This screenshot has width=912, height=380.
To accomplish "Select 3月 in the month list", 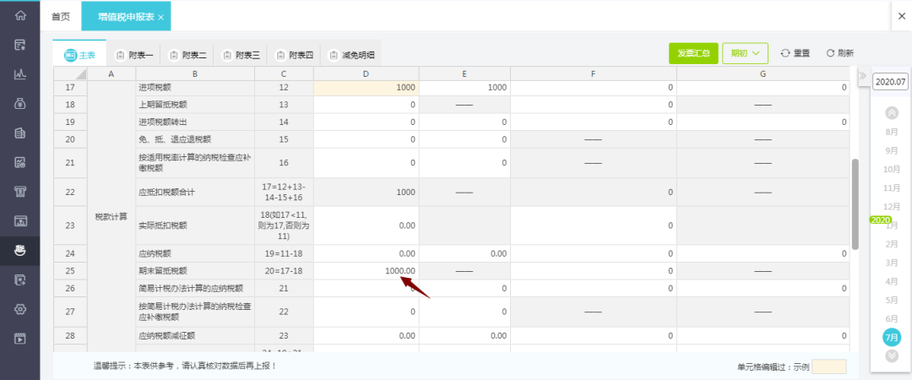I will point(891,263).
